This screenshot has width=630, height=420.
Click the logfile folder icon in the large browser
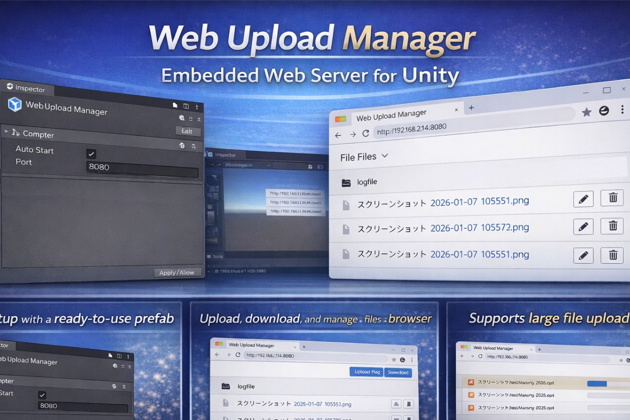346,183
